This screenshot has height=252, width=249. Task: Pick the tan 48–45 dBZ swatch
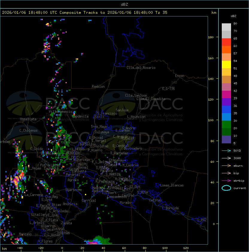point(226,79)
